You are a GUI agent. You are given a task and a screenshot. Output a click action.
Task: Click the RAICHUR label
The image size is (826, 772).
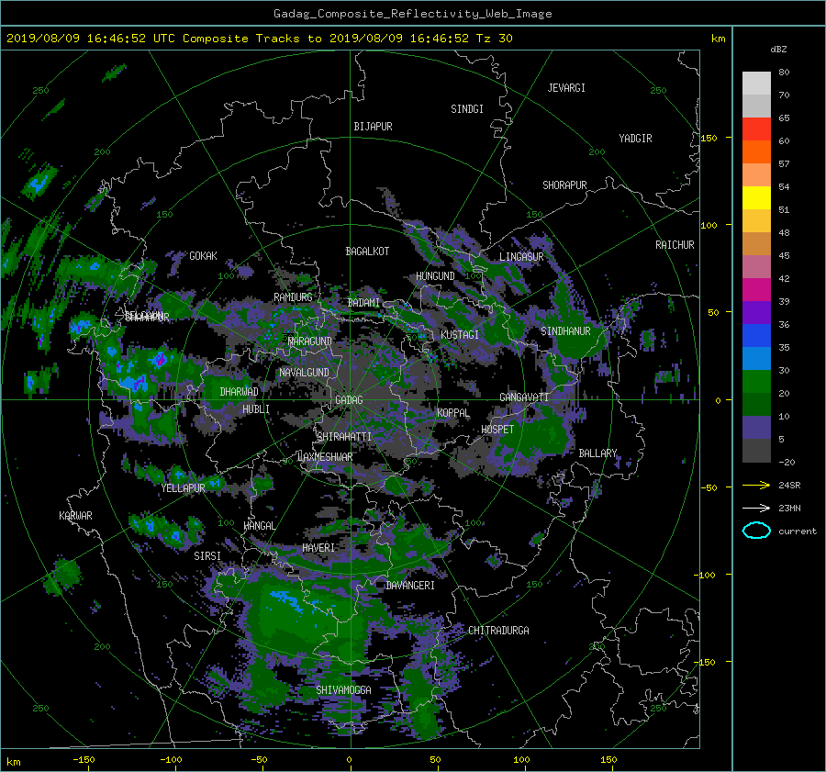(675, 245)
